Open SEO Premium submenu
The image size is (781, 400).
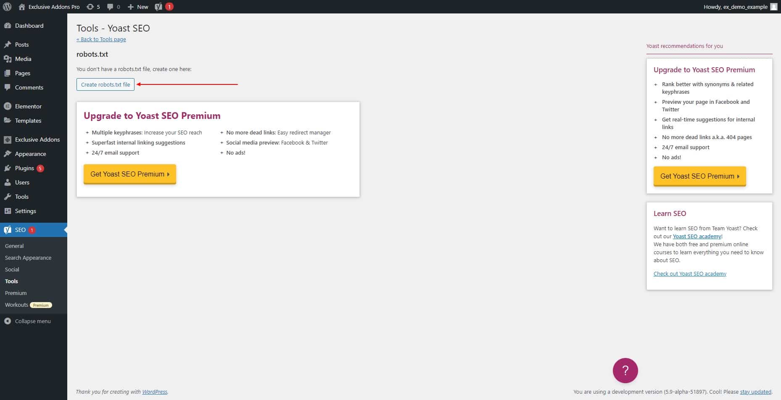tap(16, 293)
